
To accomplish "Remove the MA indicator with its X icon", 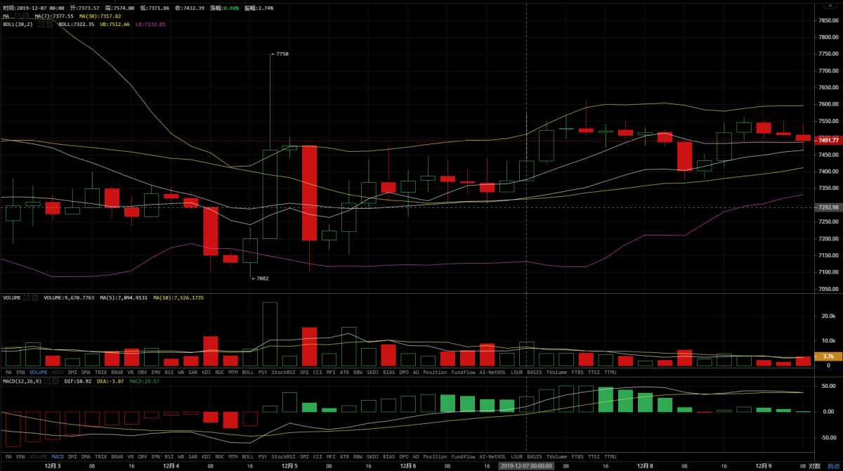I will coord(25,15).
